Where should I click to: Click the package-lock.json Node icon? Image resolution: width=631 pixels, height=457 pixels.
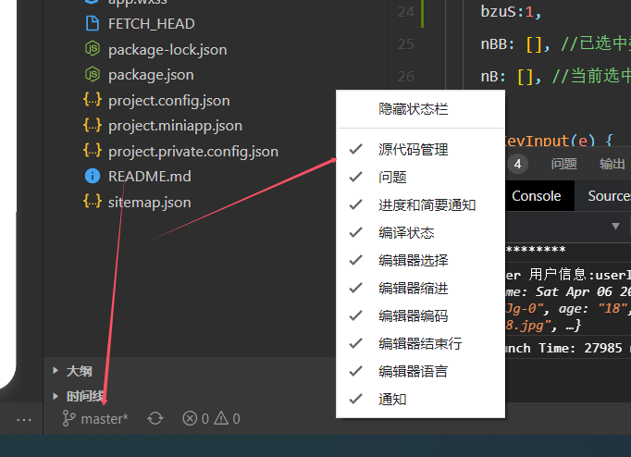coord(93,49)
